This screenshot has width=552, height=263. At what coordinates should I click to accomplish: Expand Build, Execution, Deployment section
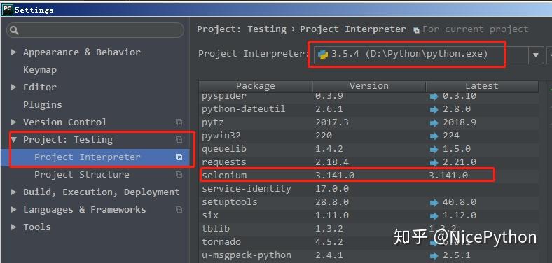coord(14,192)
